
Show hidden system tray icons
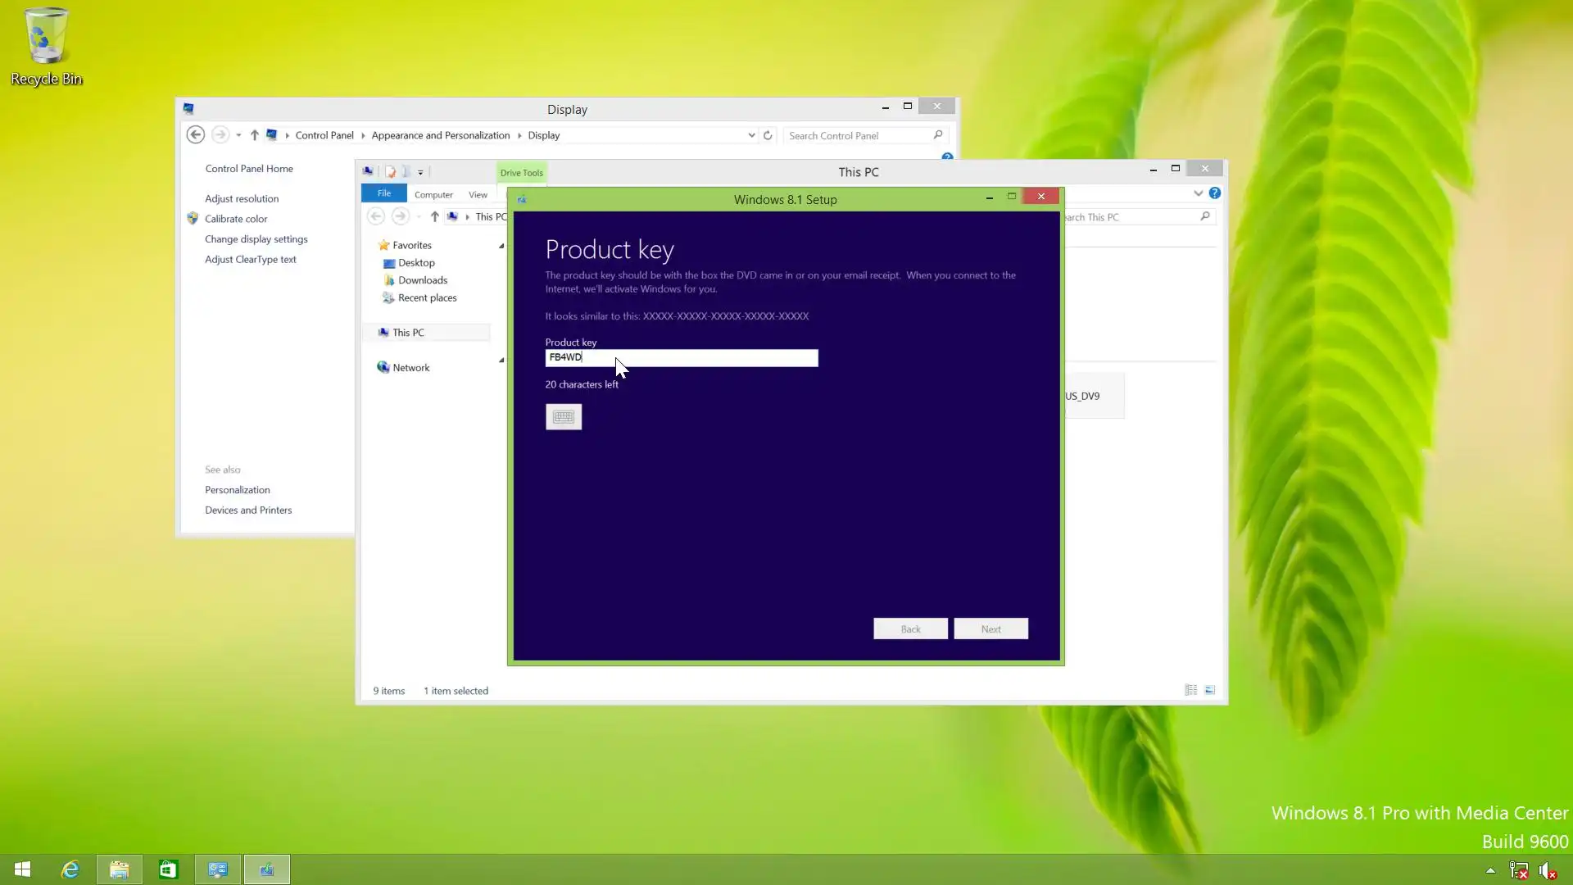click(1490, 870)
